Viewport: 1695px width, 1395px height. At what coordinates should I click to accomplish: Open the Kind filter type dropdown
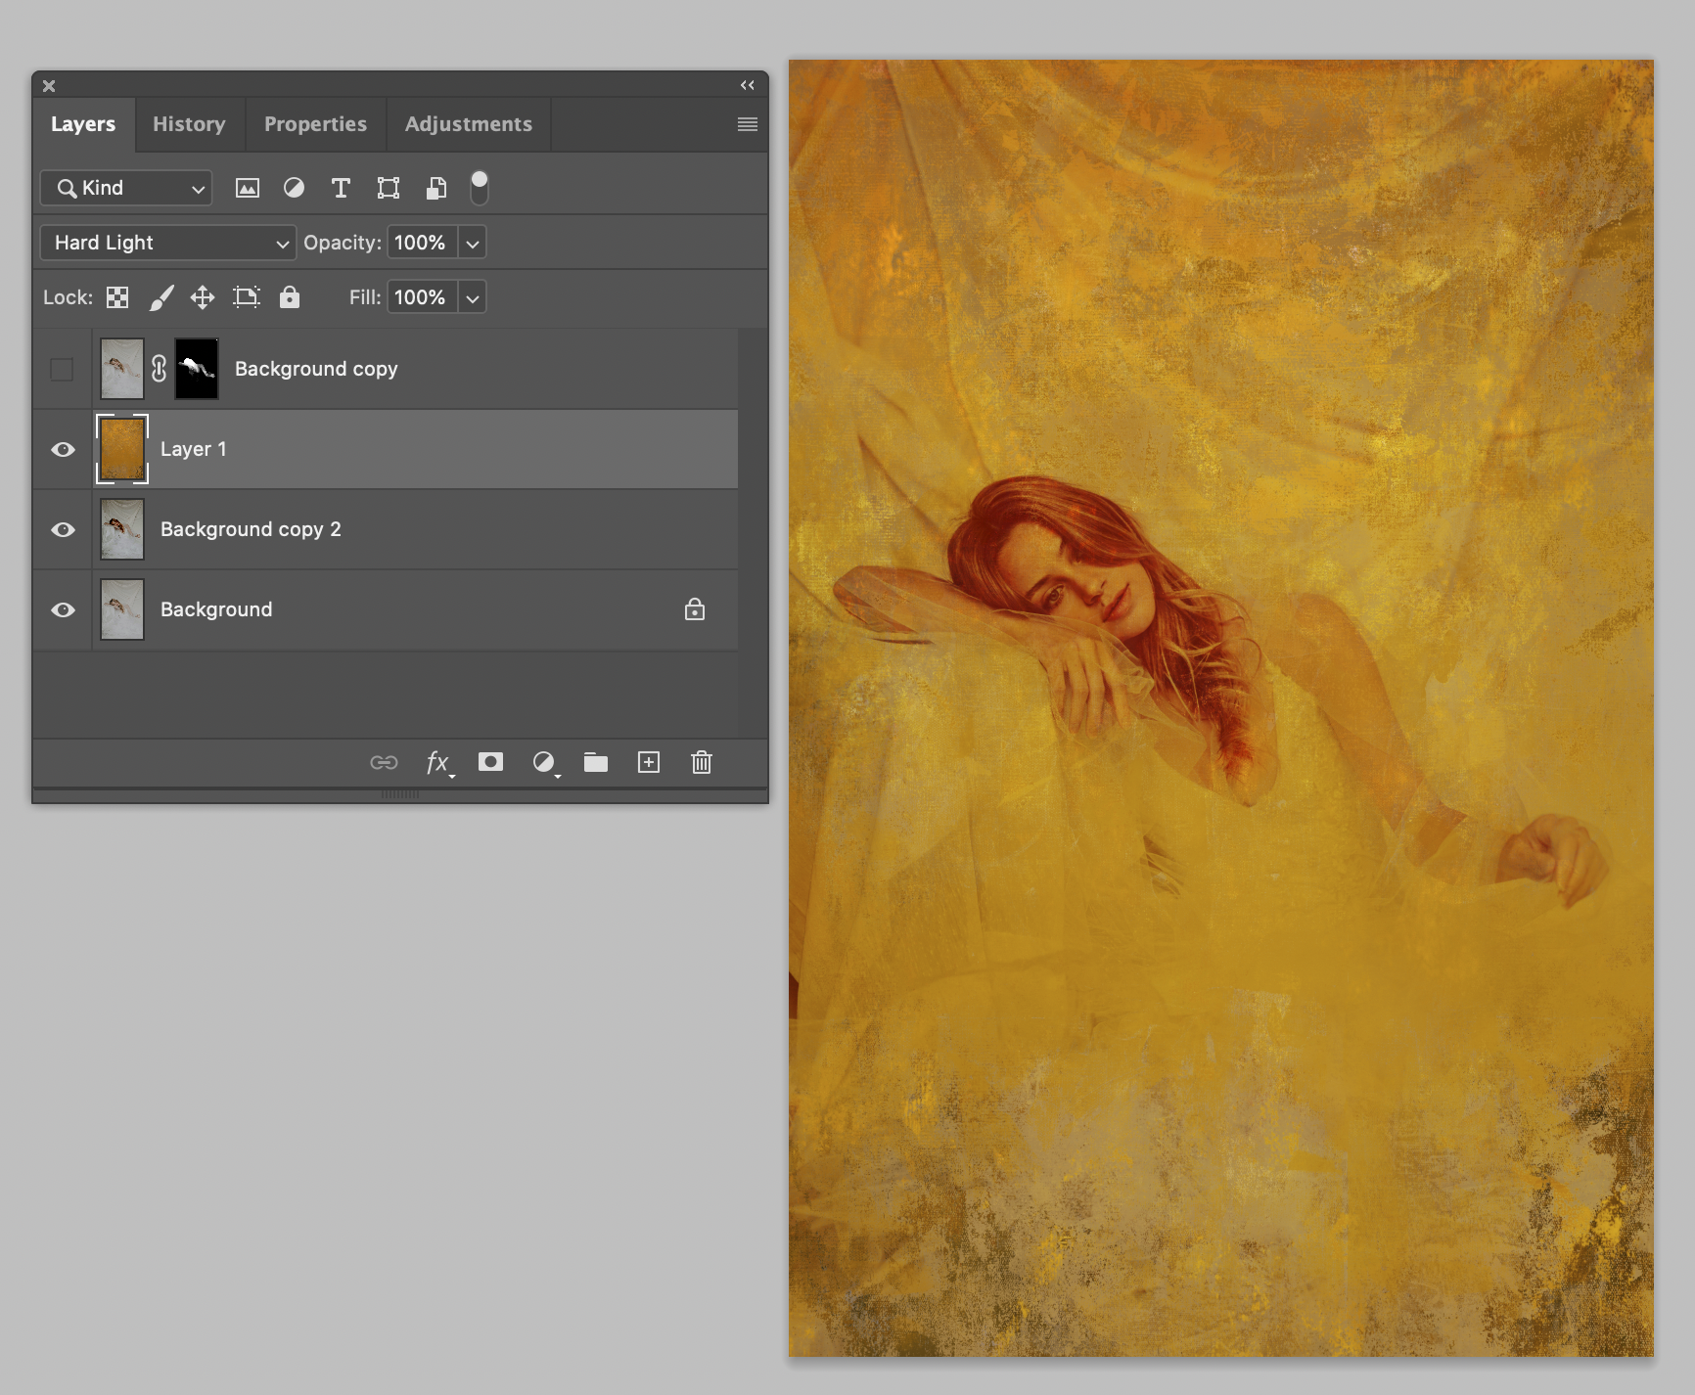point(127,188)
